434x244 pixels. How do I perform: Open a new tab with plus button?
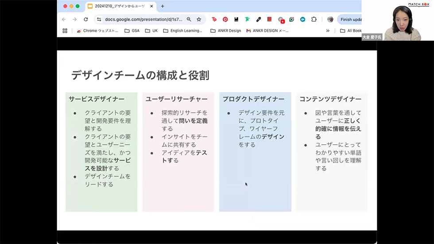[x=163, y=6]
